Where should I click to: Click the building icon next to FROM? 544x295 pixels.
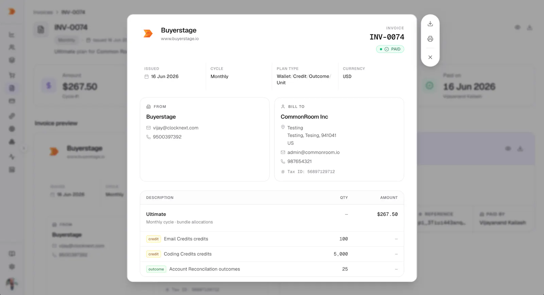[148, 107]
